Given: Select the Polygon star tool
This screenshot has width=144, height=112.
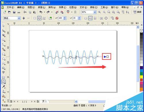Looking at the screenshot, I should [3, 63].
